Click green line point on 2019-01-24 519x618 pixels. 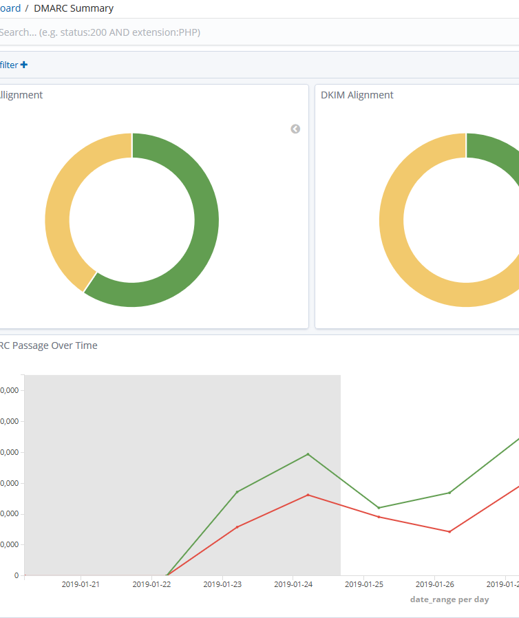tap(308, 454)
